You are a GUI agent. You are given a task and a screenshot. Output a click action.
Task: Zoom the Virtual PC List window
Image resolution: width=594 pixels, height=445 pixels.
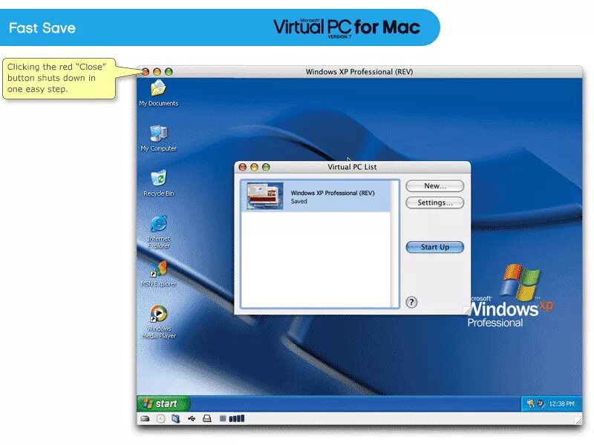point(267,167)
